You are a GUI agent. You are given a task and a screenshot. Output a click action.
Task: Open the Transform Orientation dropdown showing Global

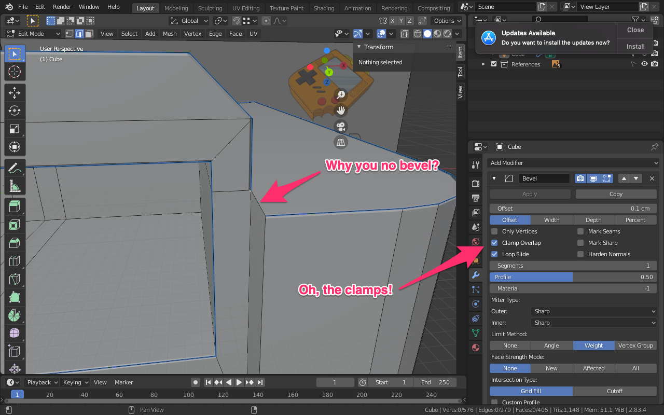[188, 20]
